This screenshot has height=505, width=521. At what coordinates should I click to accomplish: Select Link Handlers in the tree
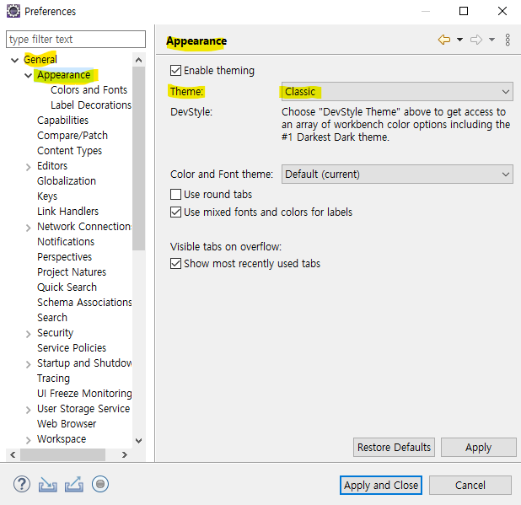pyautogui.click(x=67, y=212)
